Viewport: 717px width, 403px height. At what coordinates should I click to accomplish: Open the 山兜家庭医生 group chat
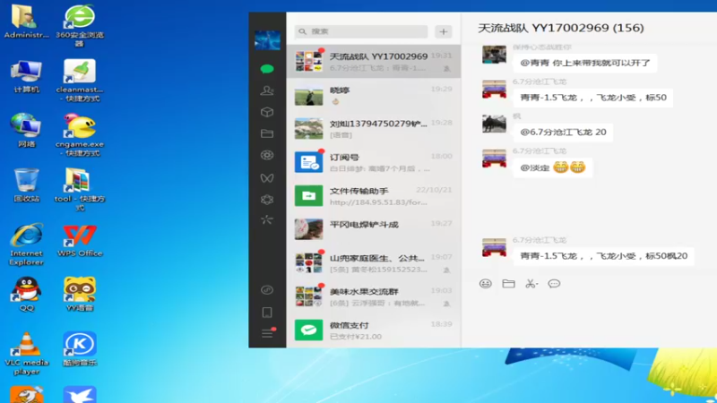tap(374, 263)
